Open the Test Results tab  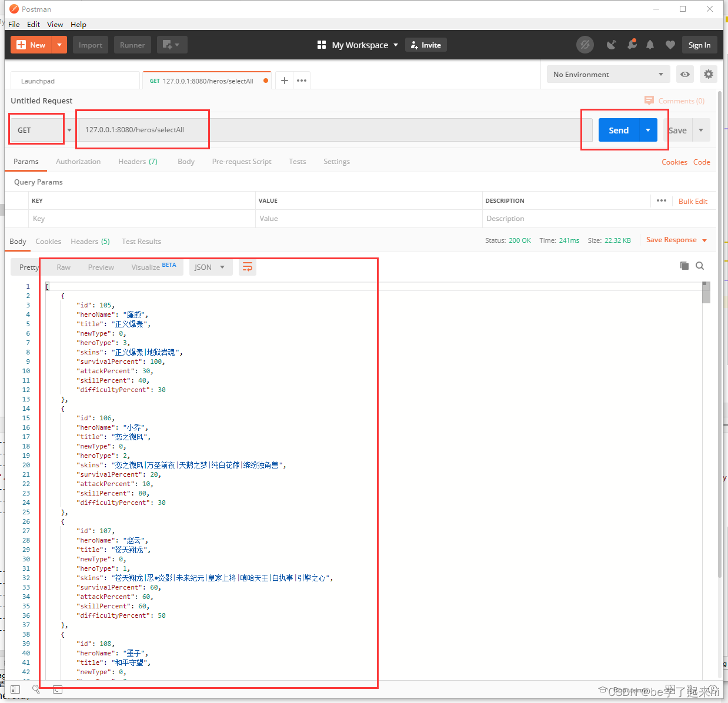[141, 241]
